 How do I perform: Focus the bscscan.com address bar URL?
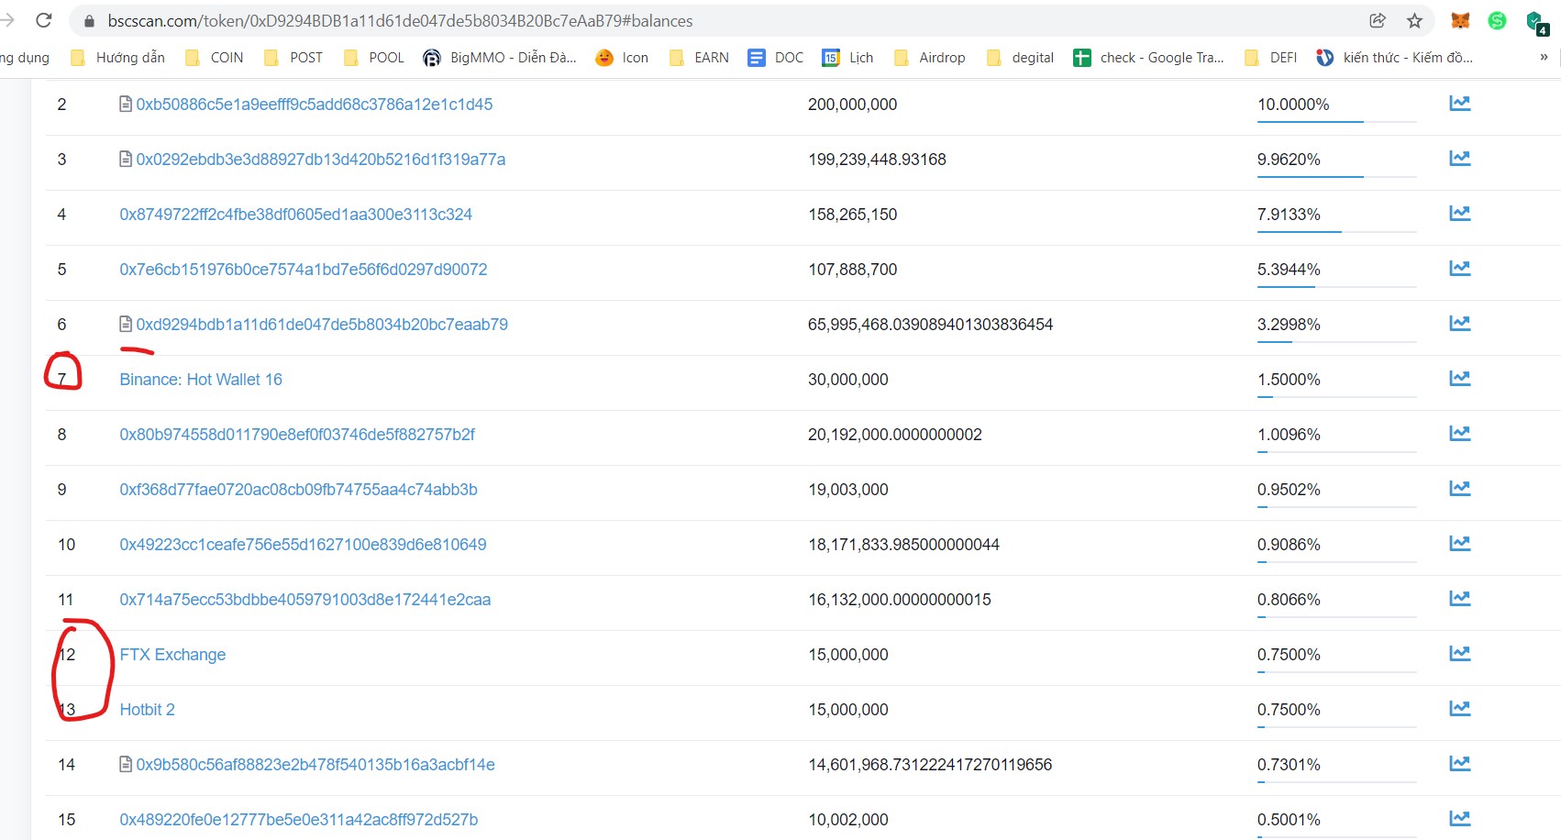pyautogui.click(x=400, y=21)
